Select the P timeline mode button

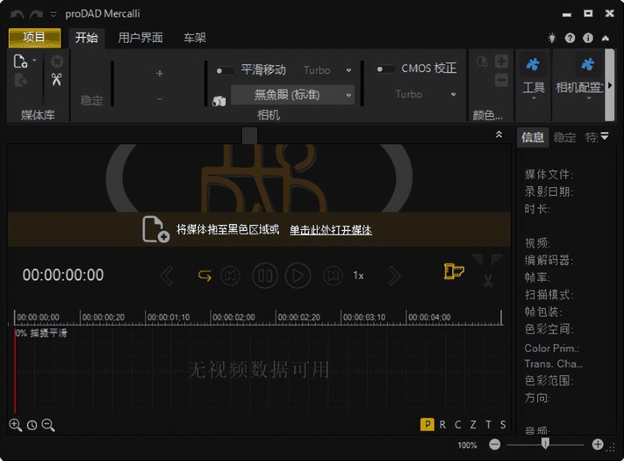coord(427,424)
